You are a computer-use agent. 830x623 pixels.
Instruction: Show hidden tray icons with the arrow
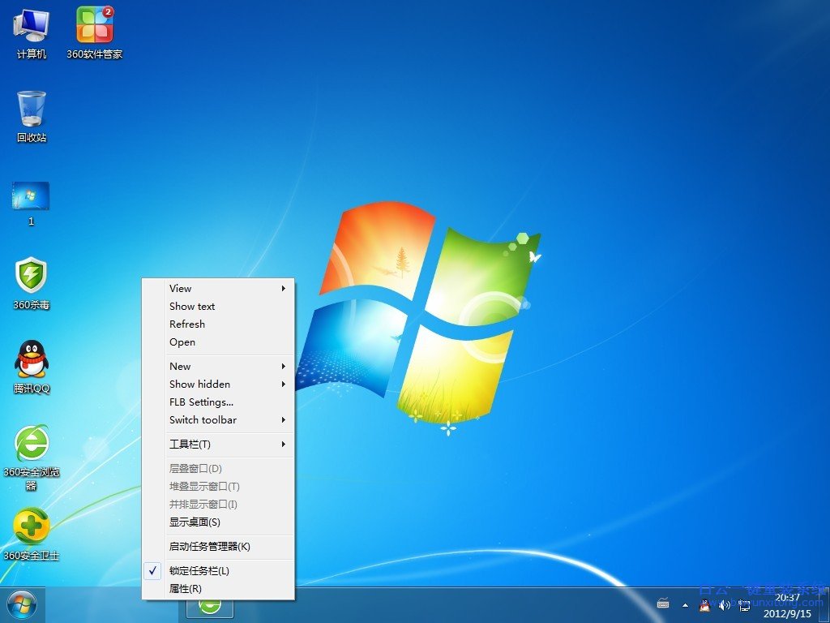686,604
